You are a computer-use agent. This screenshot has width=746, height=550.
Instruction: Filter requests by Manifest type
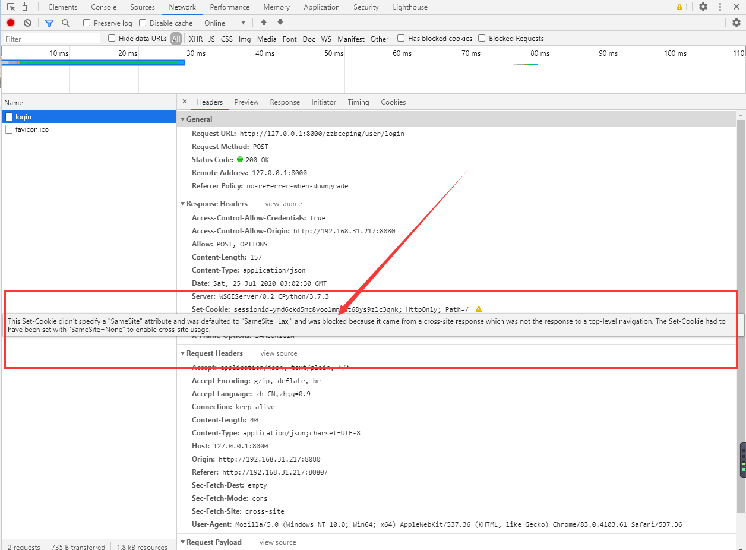coord(351,39)
